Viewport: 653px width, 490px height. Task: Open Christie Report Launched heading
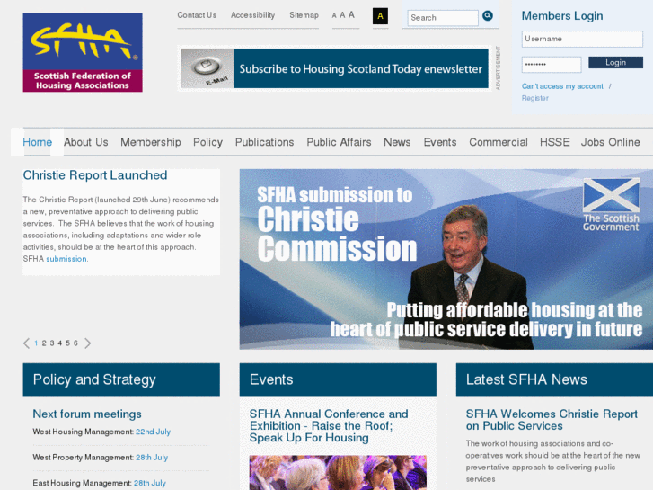coord(95,175)
